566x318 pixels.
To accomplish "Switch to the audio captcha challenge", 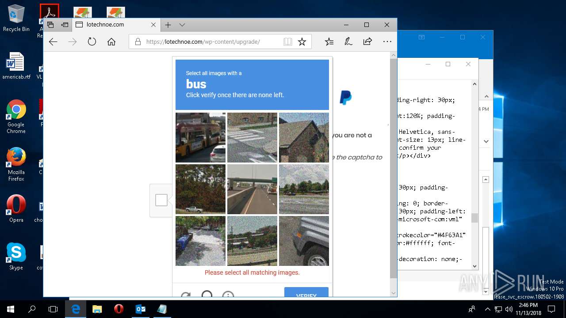I will click(x=207, y=294).
